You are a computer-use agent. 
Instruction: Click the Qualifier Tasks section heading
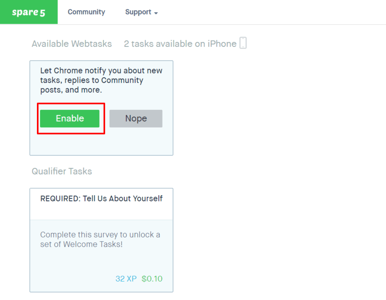tap(62, 171)
